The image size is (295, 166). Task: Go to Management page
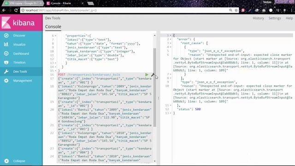pyautogui.click(x=23, y=81)
